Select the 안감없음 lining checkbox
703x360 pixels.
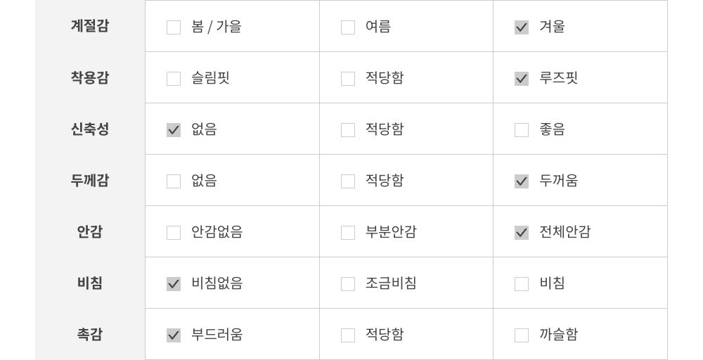click(174, 233)
